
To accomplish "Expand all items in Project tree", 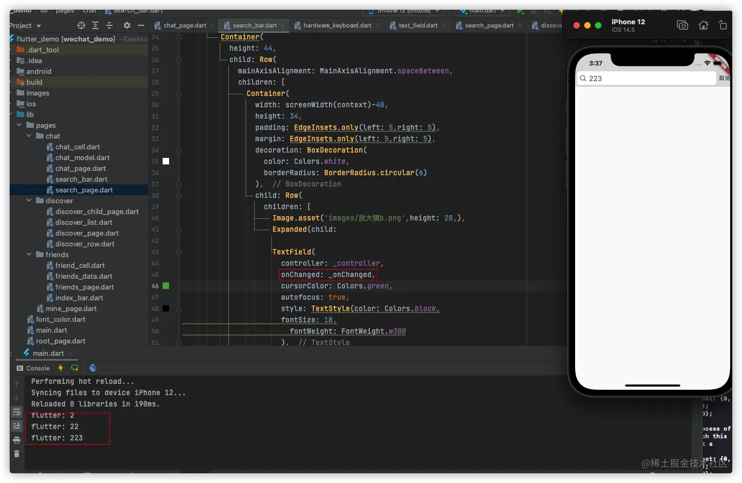I will 95,25.
